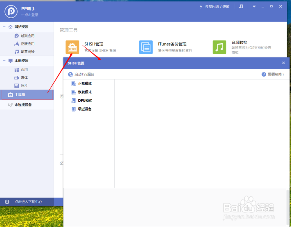Click the 未连接设备 device icon
This screenshot has width=291, height=227.
[10, 105]
